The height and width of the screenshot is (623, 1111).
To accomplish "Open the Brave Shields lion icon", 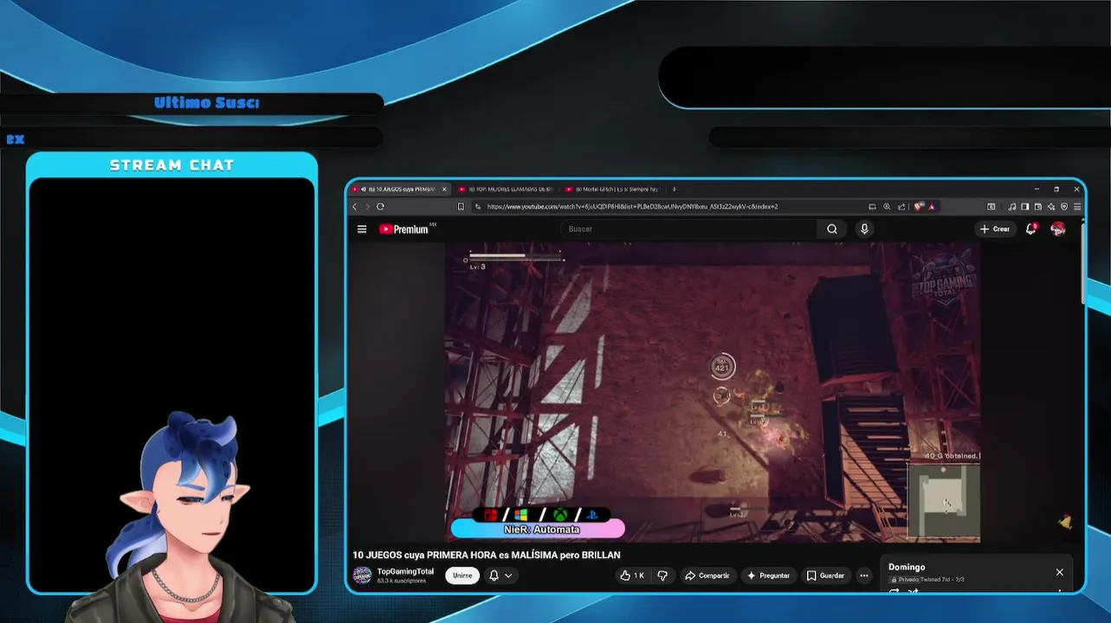I will point(919,207).
